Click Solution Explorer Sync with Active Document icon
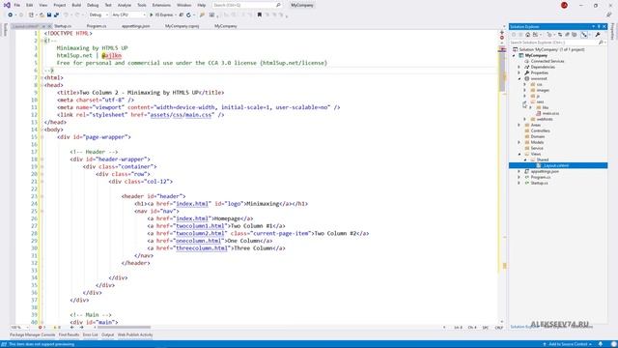The image size is (618, 348). coord(560,35)
